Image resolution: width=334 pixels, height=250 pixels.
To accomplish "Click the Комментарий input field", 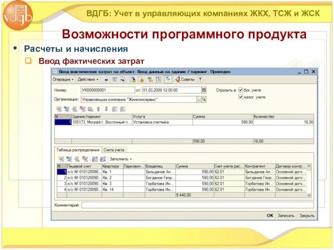I will click(x=197, y=205).
